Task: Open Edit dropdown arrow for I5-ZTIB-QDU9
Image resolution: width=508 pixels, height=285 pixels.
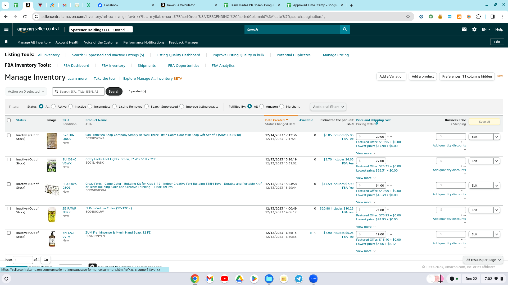Action: coord(497,137)
